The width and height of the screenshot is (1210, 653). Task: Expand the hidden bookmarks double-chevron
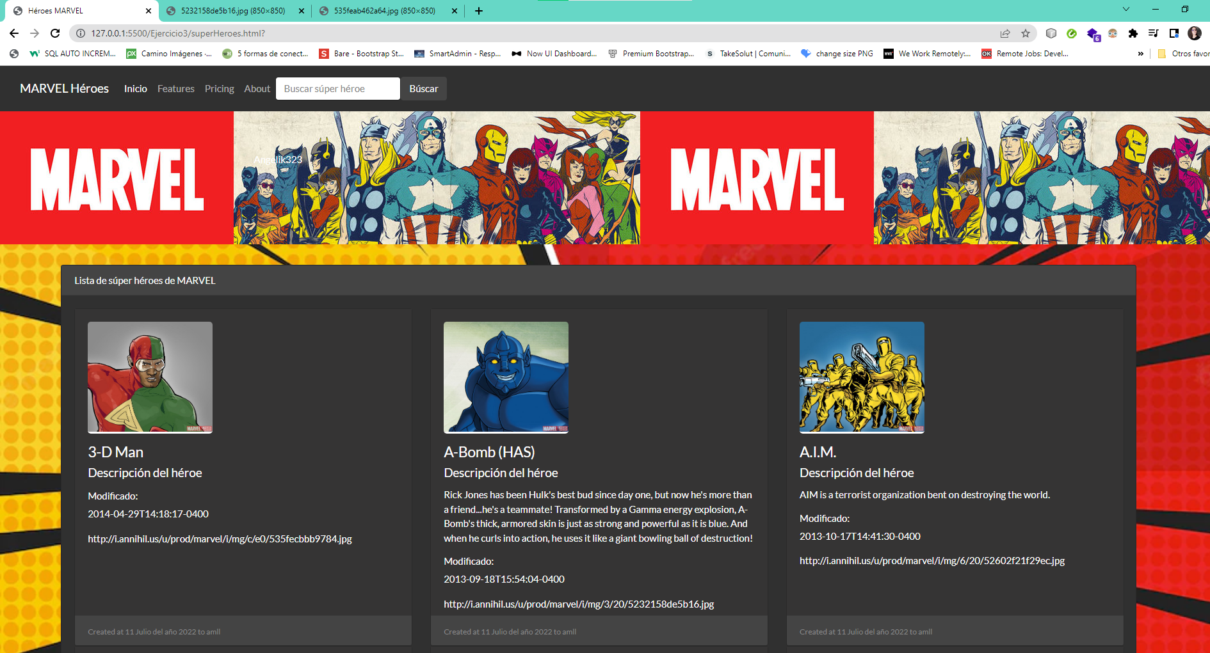tap(1141, 54)
